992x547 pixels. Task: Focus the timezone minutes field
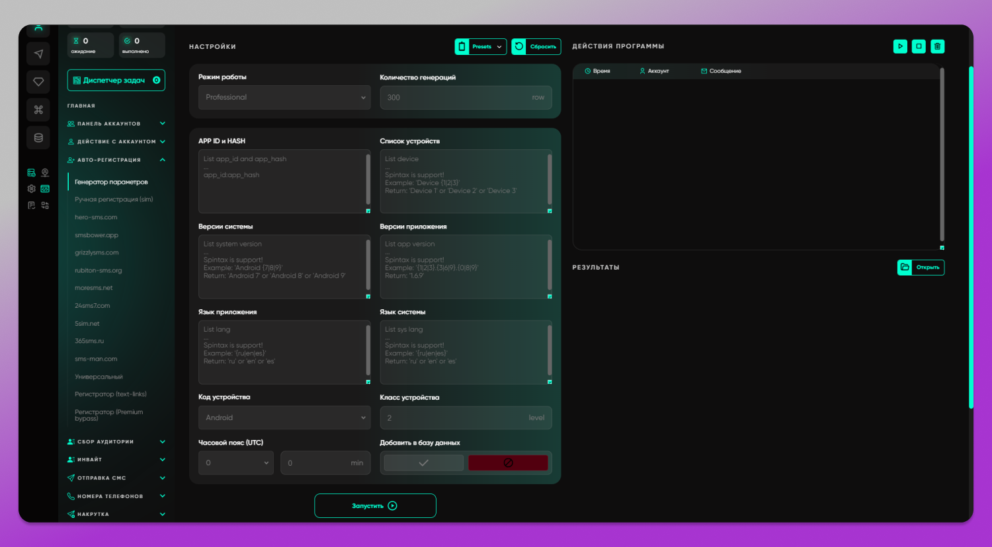click(325, 463)
